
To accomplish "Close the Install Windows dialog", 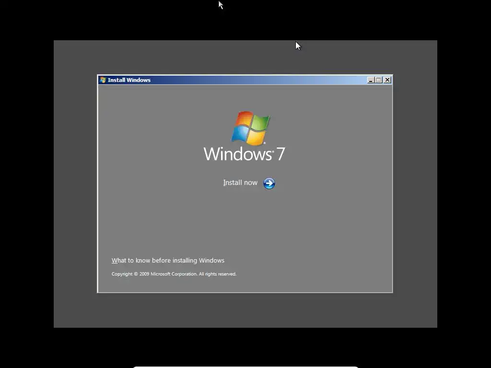I will pyautogui.click(x=387, y=80).
